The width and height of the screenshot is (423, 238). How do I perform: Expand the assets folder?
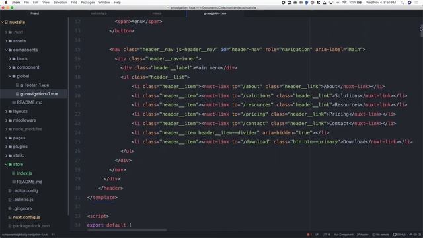tap(6, 41)
